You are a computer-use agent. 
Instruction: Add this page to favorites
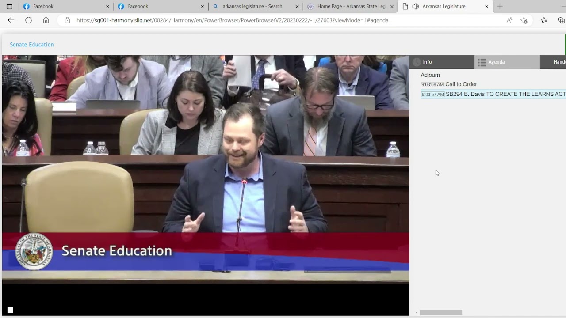[524, 20]
